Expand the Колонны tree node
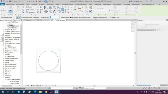The width and height of the screenshot is (168, 94). pyautogui.click(x=3, y=70)
